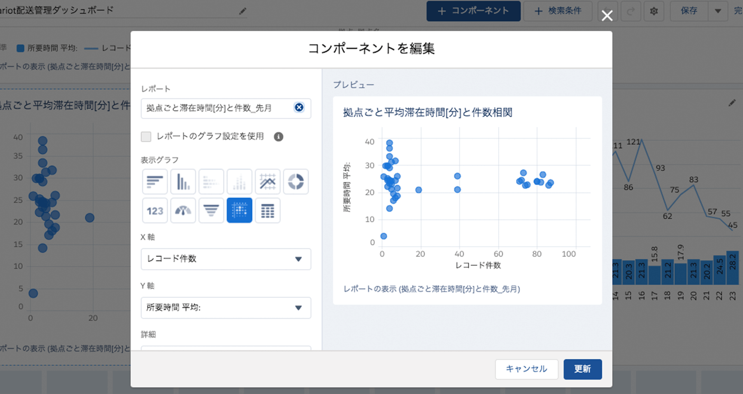Click the キャンセル button

(527, 369)
